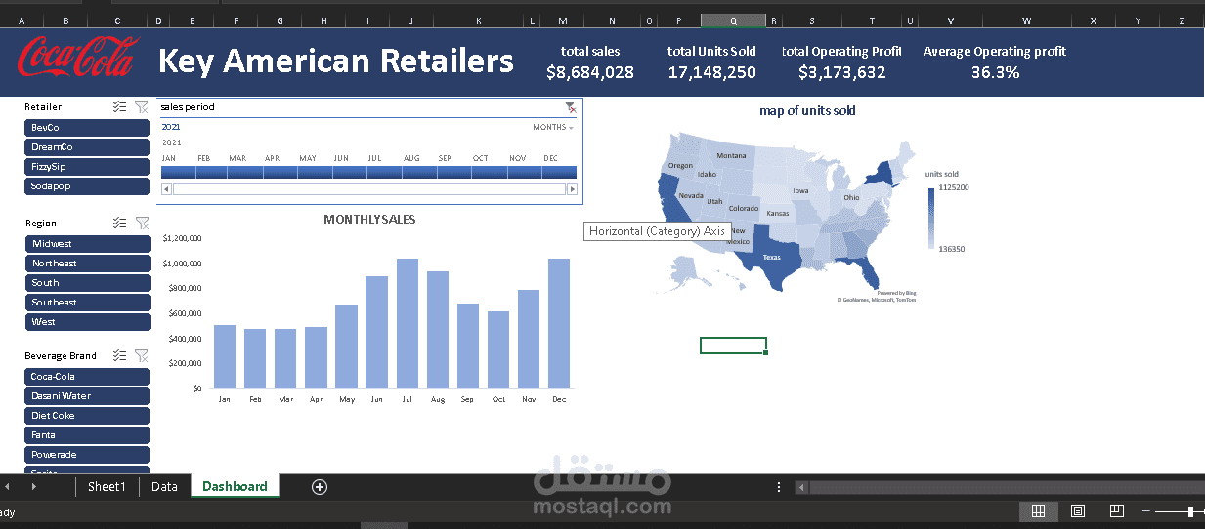Click the 2021 year label in timeline
Screen dimensions: 1205x529
point(171,127)
